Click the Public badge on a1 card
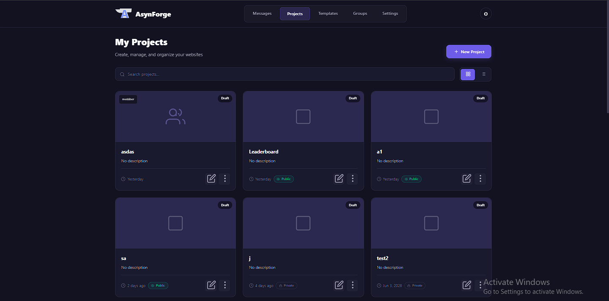 point(411,179)
